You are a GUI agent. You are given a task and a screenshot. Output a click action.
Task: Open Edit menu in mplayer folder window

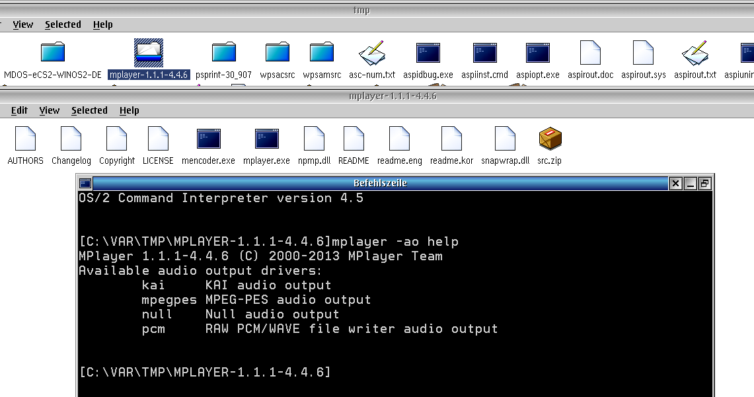click(19, 110)
